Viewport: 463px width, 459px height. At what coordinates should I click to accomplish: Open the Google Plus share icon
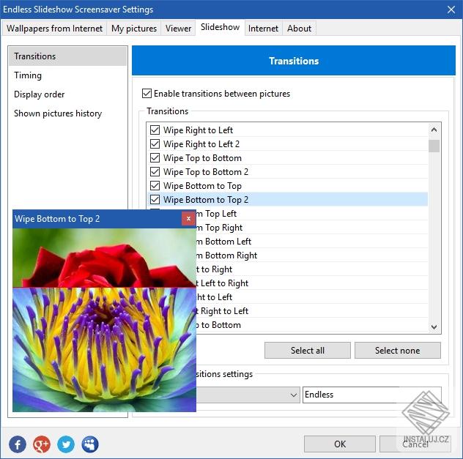click(x=42, y=444)
